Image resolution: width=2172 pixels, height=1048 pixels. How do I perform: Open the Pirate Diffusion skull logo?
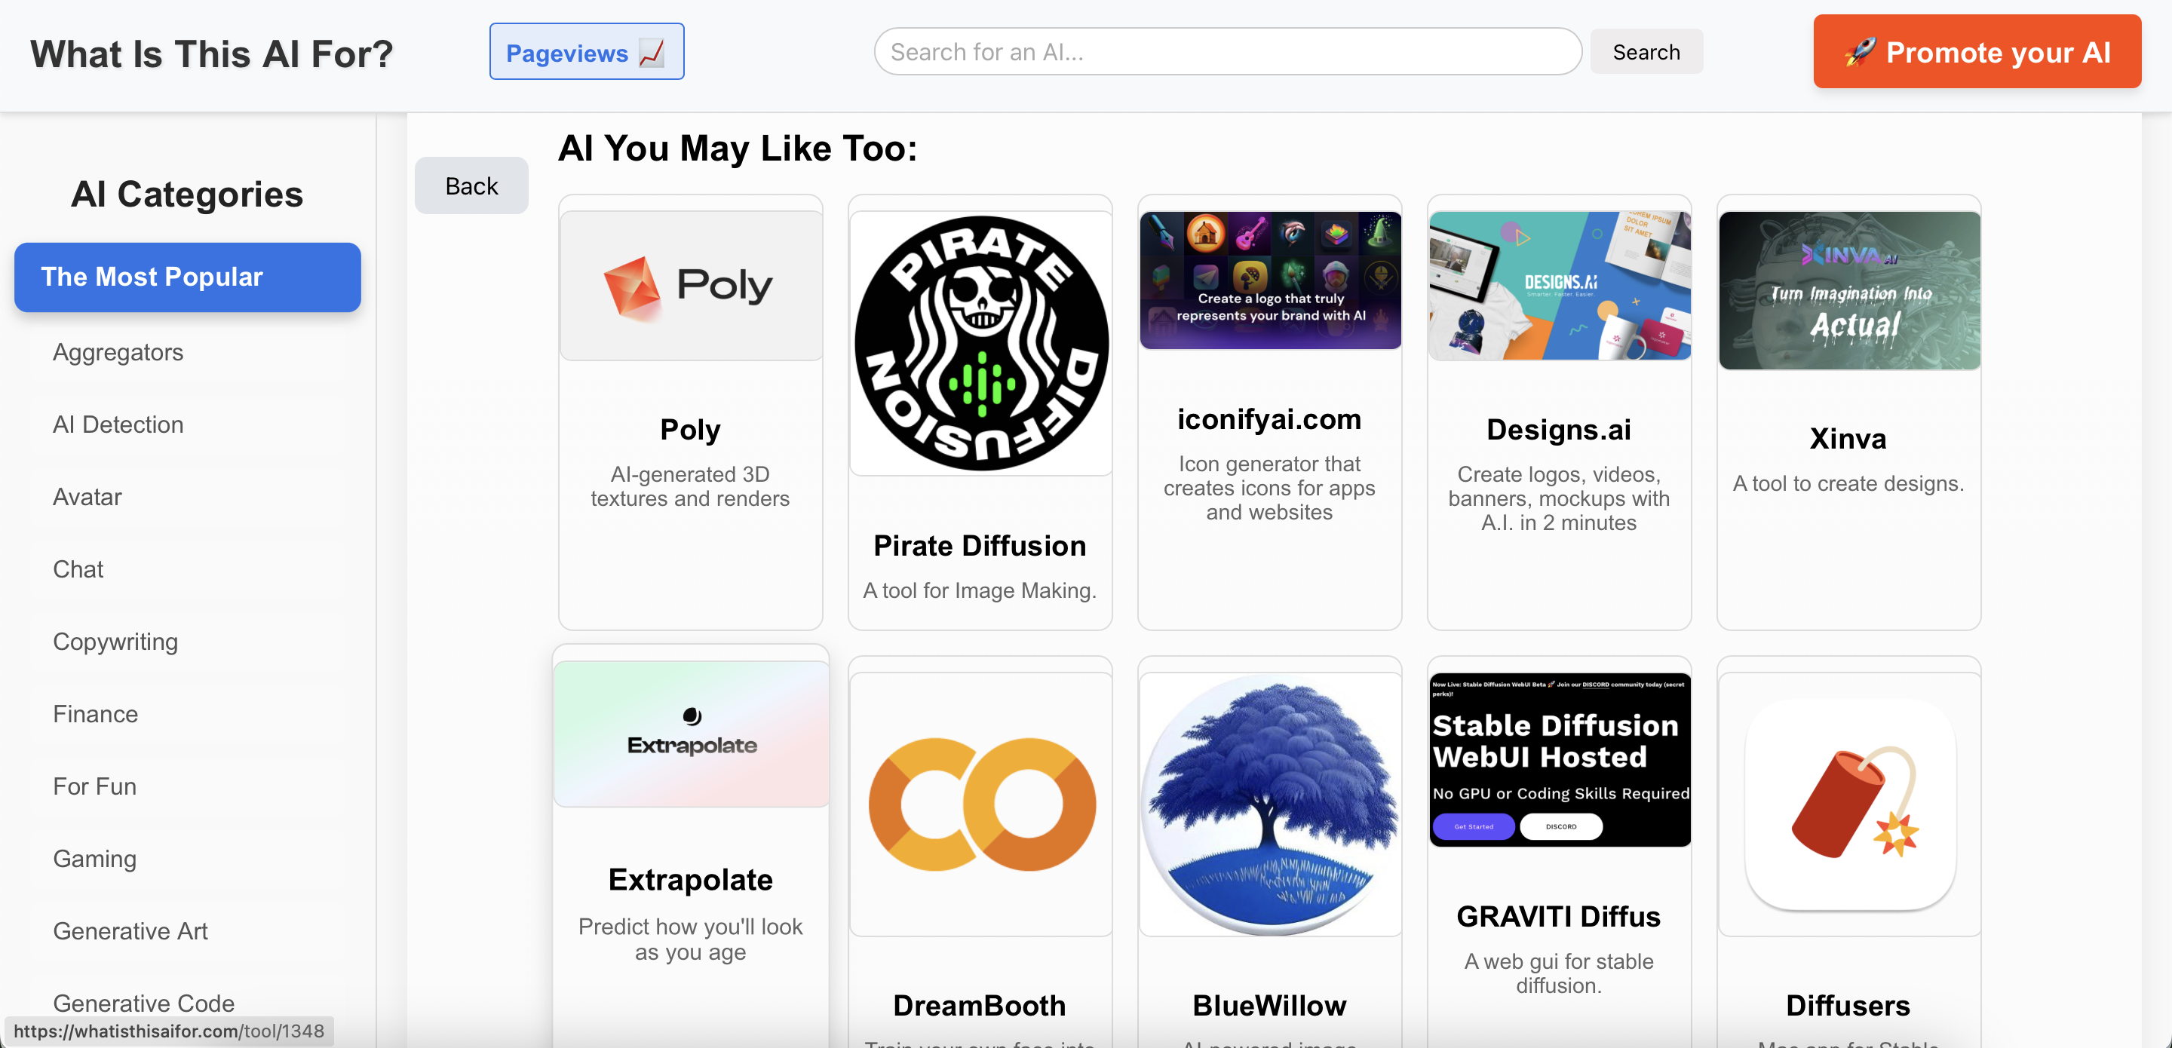click(980, 343)
